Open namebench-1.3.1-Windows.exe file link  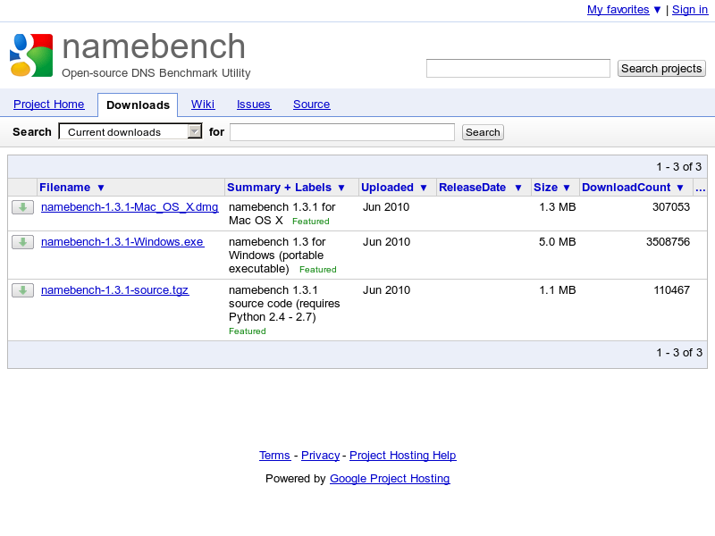[x=122, y=241]
